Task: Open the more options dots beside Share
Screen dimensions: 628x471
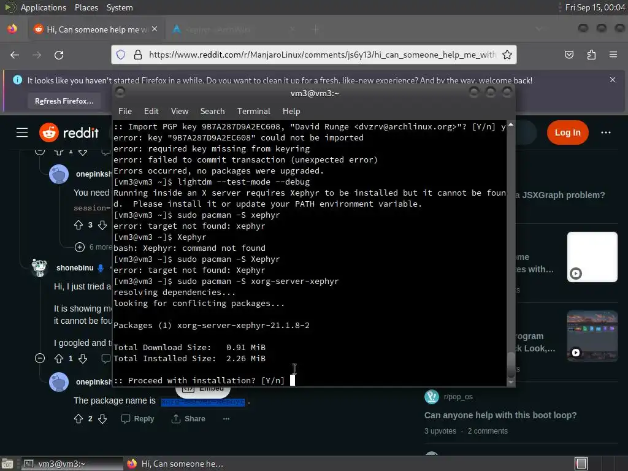Action: pos(226,419)
